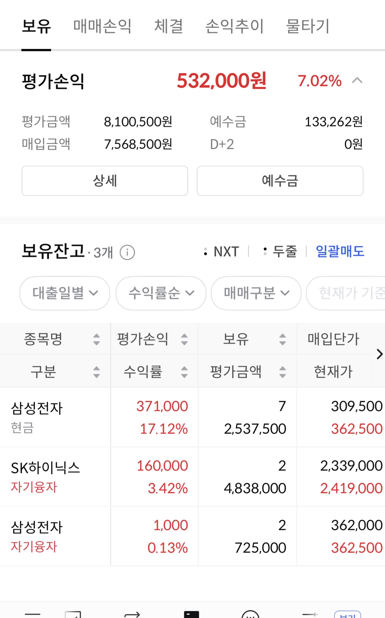
Task: Open the info icon beside 보유잔고 3개
Action: tap(127, 252)
